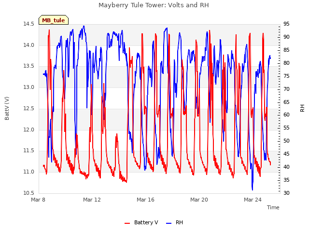Click the 12.0 voltage tick label
Image resolution: width=309 pixels, height=232 pixels.
pyautogui.click(x=28, y=130)
